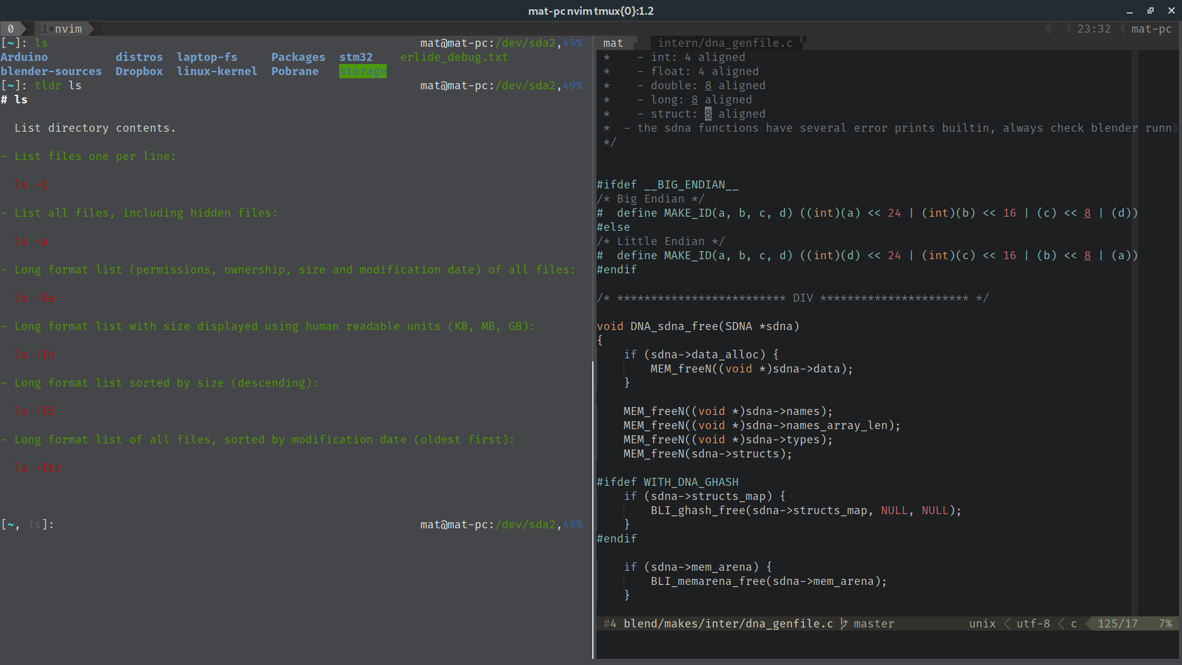The height and width of the screenshot is (665, 1182).
Task: Expand the chevron after the 1*nvim window name
Action: click(91, 28)
